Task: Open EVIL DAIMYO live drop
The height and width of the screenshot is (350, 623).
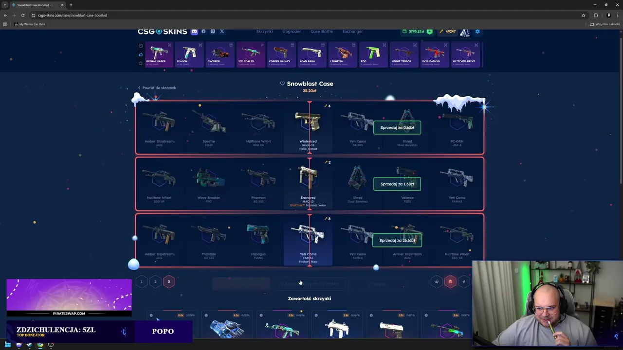Action: click(435, 55)
